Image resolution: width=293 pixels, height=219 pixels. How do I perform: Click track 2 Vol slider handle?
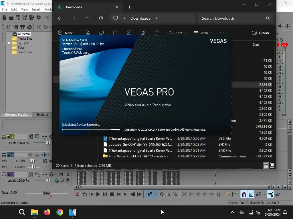(32, 161)
